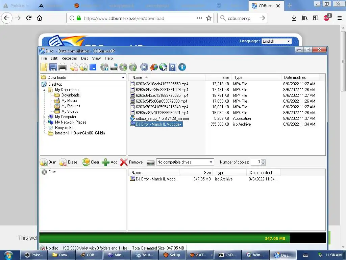This screenshot has width=346, height=260.
Task: Click the globe with cursor website icon
Action: click(163, 67)
